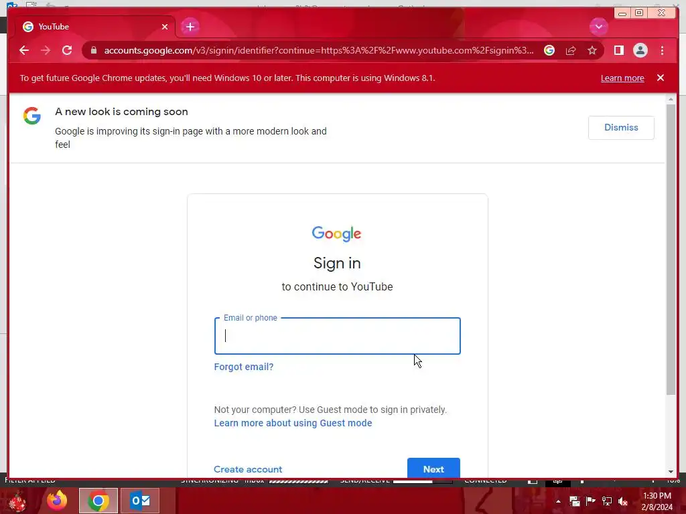This screenshot has width=686, height=514.
Task: Open the share page icon in address bar
Action: click(571, 50)
